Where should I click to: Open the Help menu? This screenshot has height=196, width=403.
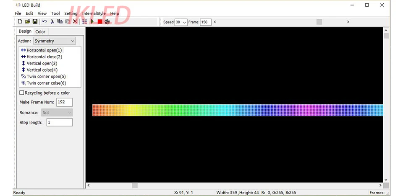[115, 13]
